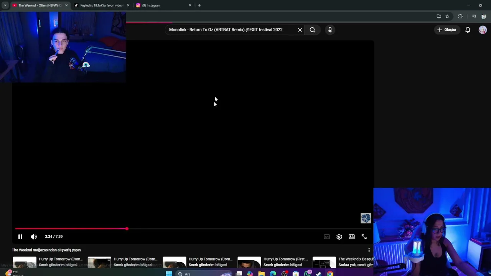Click The Weeknd mağazasından alışveriş yapın
The width and height of the screenshot is (491, 276).
(46, 250)
